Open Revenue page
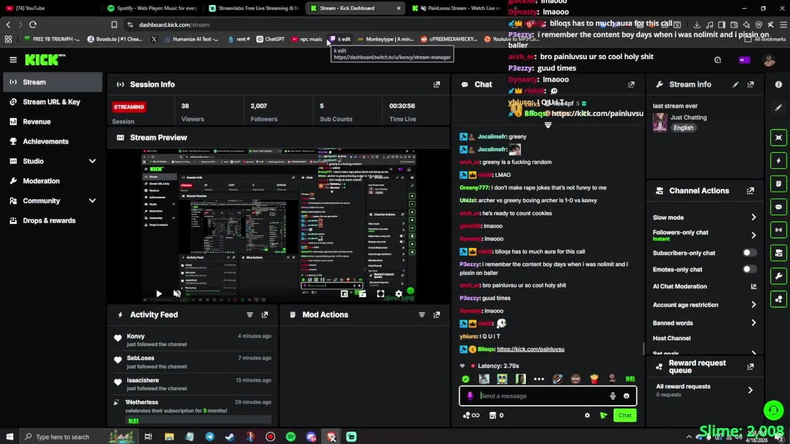This screenshot has width=790, height=444. (52, 121)
